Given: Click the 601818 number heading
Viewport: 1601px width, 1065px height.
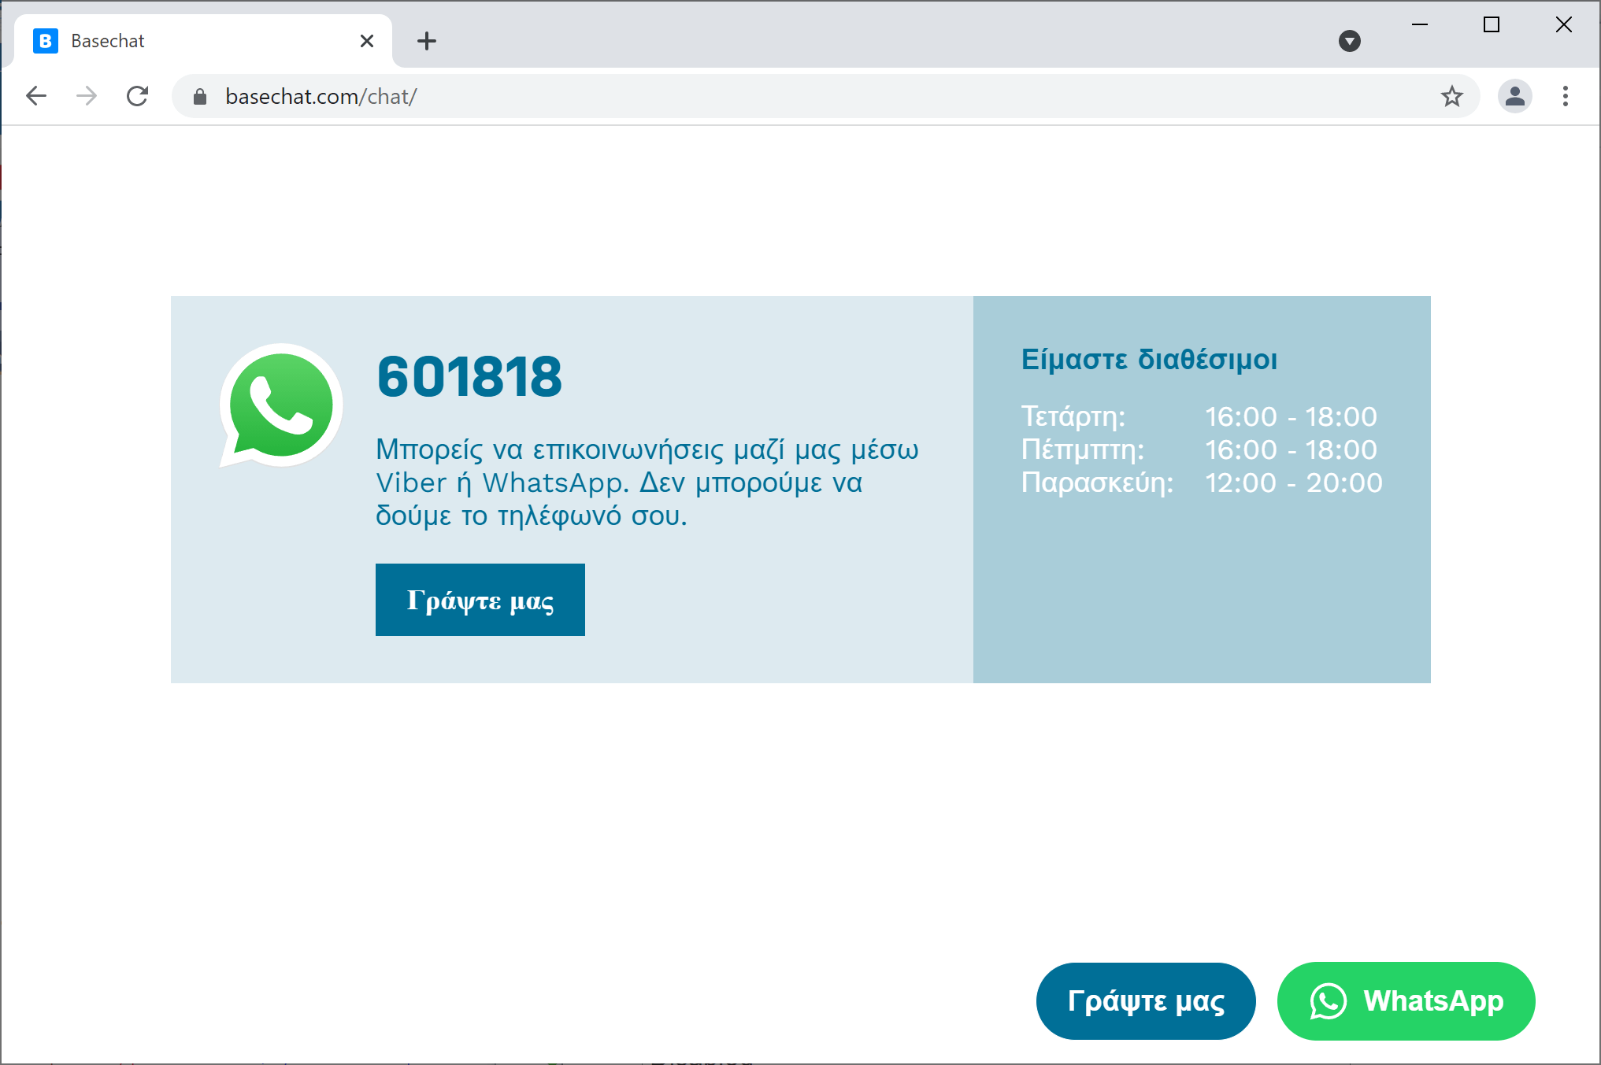Looking at the screenshot, I should click(469, 376).
